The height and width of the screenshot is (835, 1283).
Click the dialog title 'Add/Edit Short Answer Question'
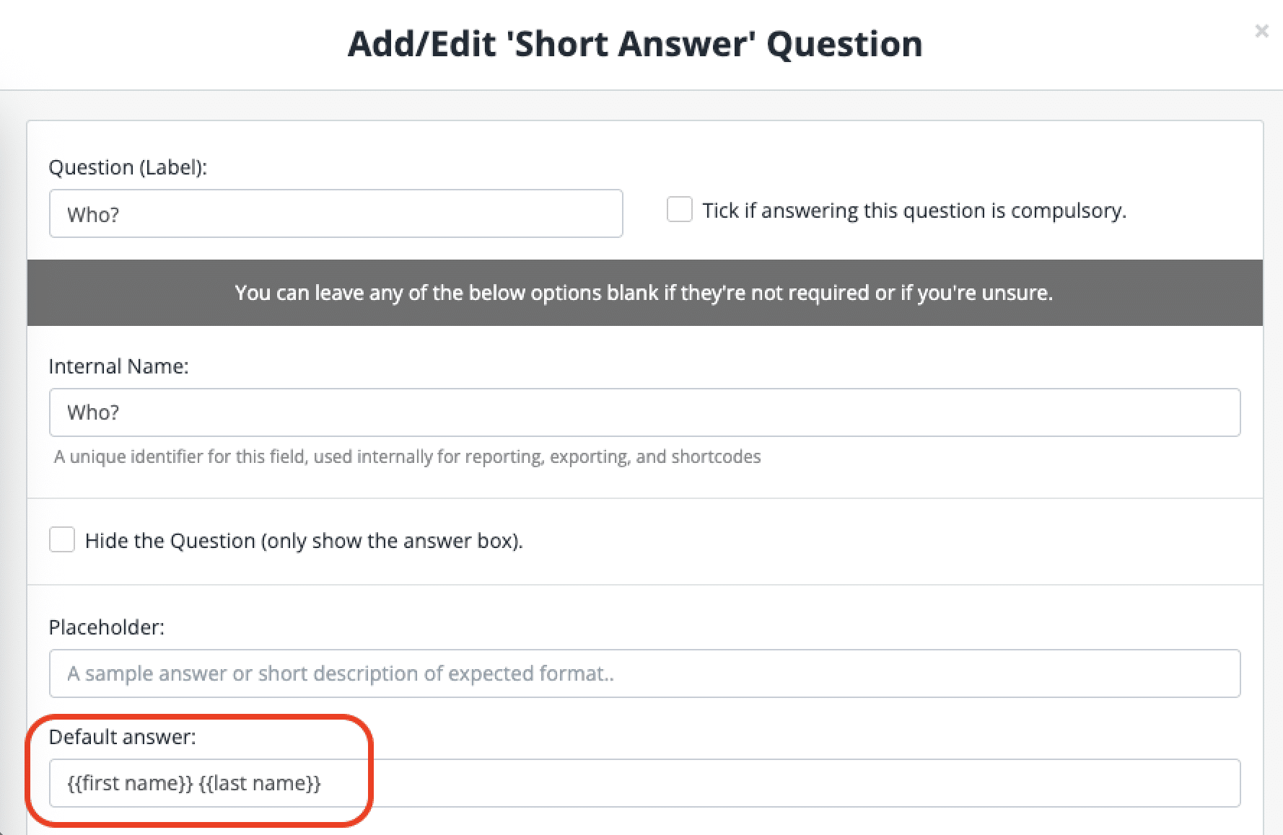point(635,43)
